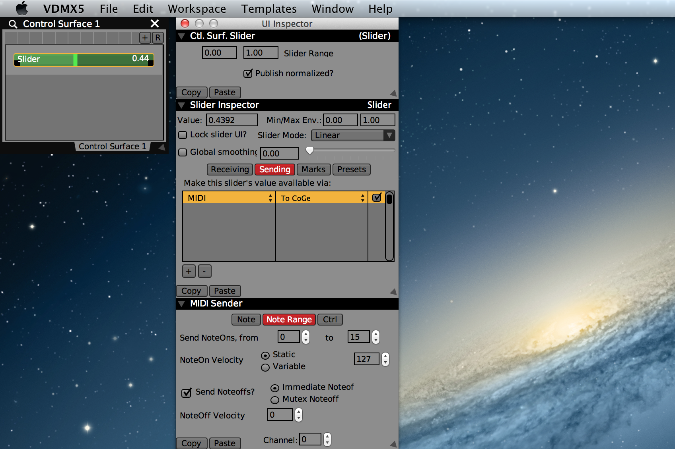Select the Ctrl MIDI sender mode
675x449 pixels.
(x=330, y=320)
